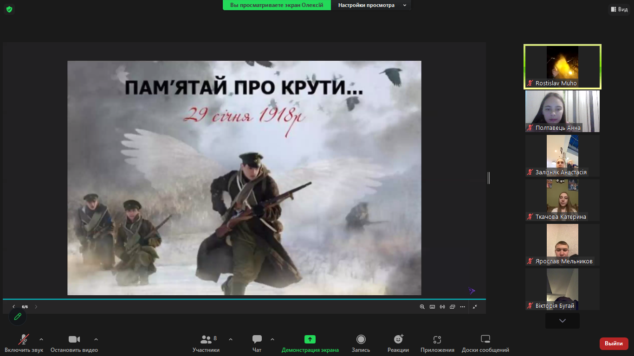
Task: Open the Reactions panel
Action: tap(398, 343)
